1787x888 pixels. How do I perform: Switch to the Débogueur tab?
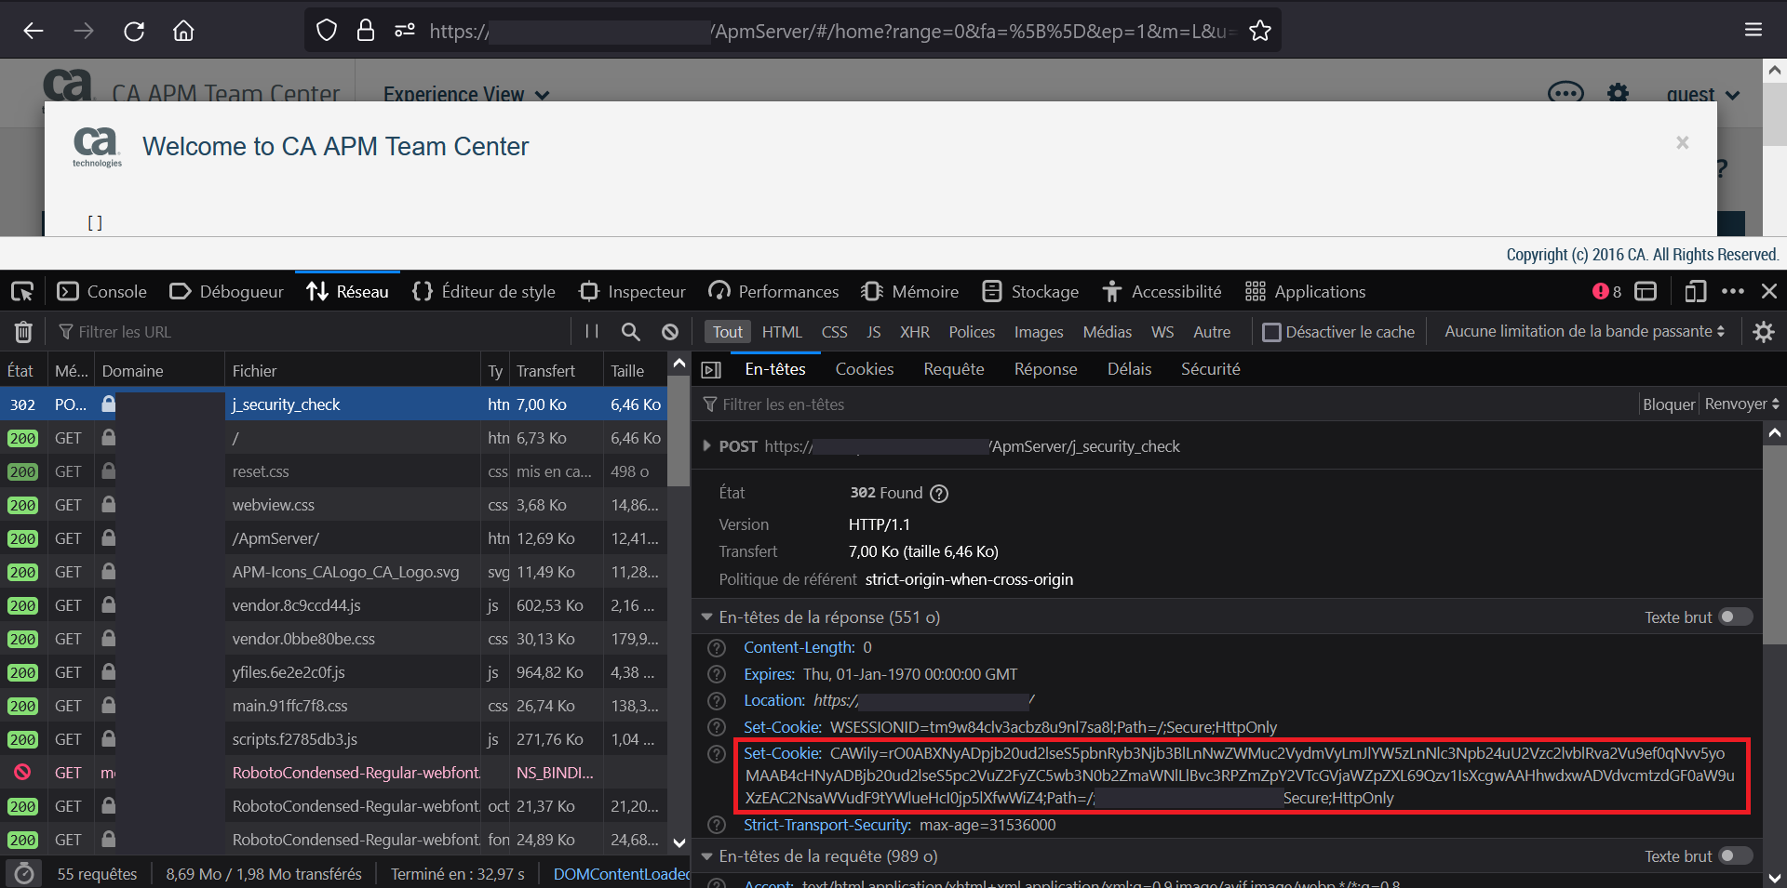pos(226,292)
